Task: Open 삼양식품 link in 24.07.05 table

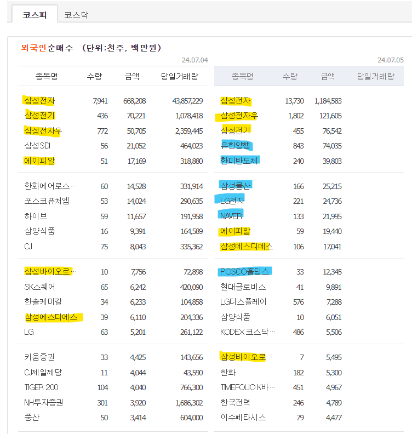Action: [235, 317]
